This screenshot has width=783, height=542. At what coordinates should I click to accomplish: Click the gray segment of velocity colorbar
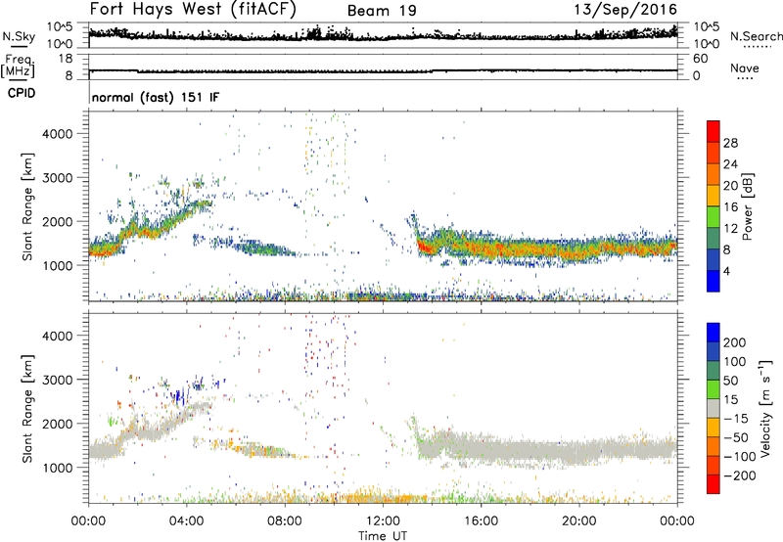click(714, 408)
